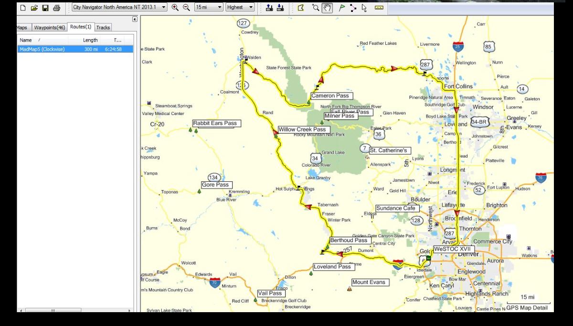Zoom in on the map

[x=175, y=8]
